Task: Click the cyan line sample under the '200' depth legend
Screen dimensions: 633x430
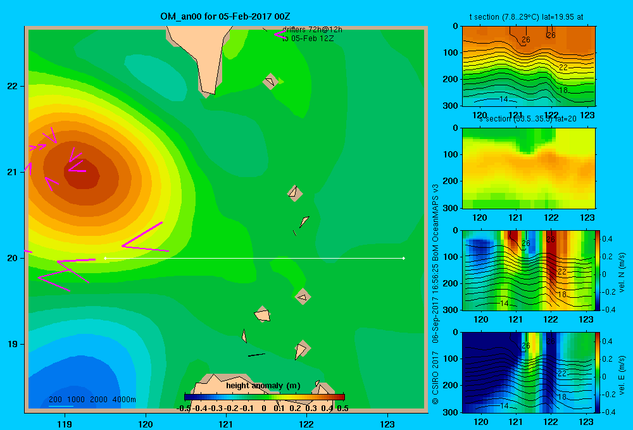Action: (61, 406)
